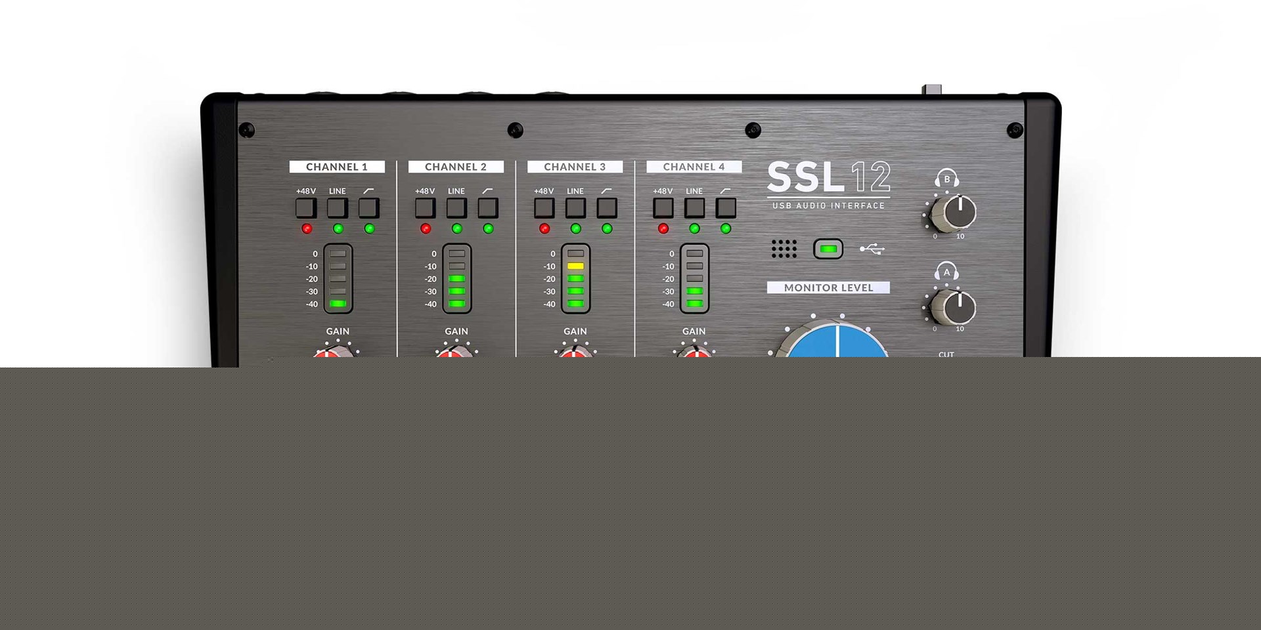
Task: Click the -40 marking on Channel 1 meter
Action: click(311, 304)
